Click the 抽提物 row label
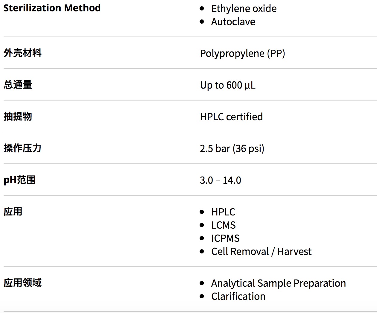Image resolution: width=377 pixels, height=313 pixels. click(18, 117)
